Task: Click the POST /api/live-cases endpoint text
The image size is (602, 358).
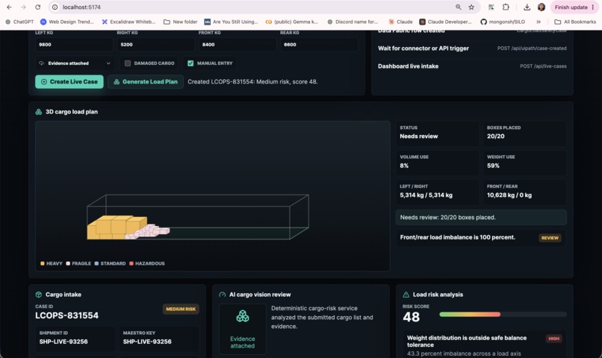Action: coord(543,66)
